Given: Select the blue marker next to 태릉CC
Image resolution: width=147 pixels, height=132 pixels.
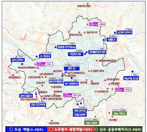Looking at the screenshot, I should click(104, 40).
